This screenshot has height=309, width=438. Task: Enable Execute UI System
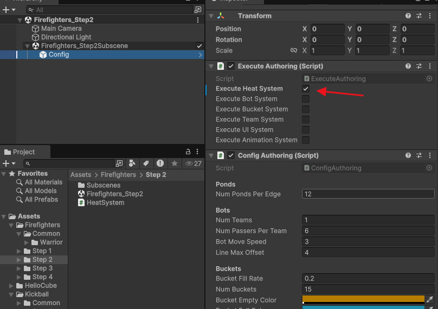pyautogui.click(x=306, y=130)
